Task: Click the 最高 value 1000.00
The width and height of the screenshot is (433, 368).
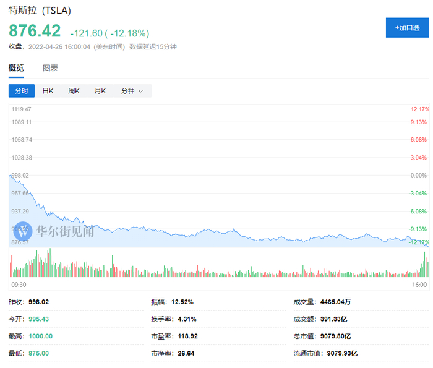Action: tap(41, 336)
